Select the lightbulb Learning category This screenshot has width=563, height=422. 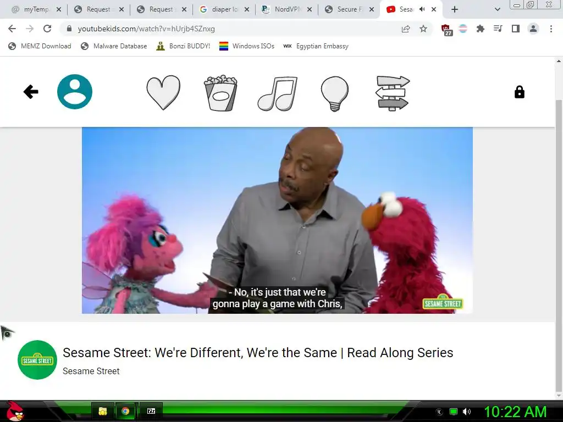pyautogui.click(x=335, y=93)
